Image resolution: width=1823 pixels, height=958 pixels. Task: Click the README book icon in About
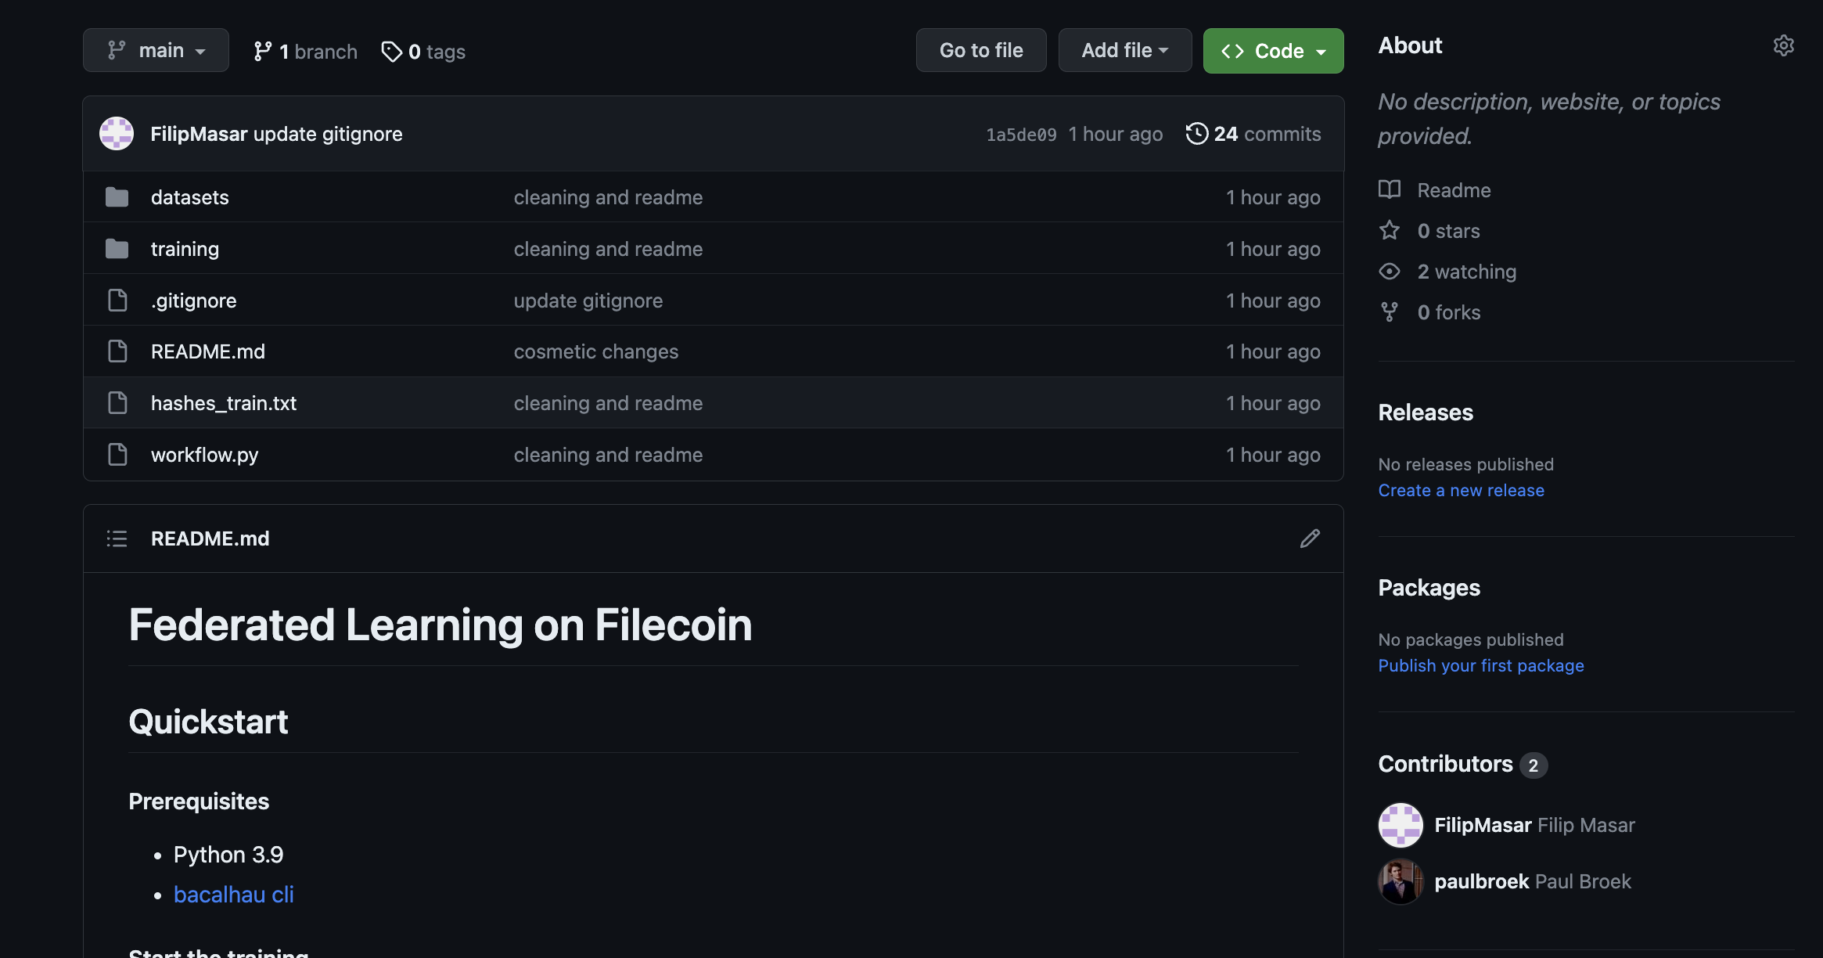tap(1390, 188)
